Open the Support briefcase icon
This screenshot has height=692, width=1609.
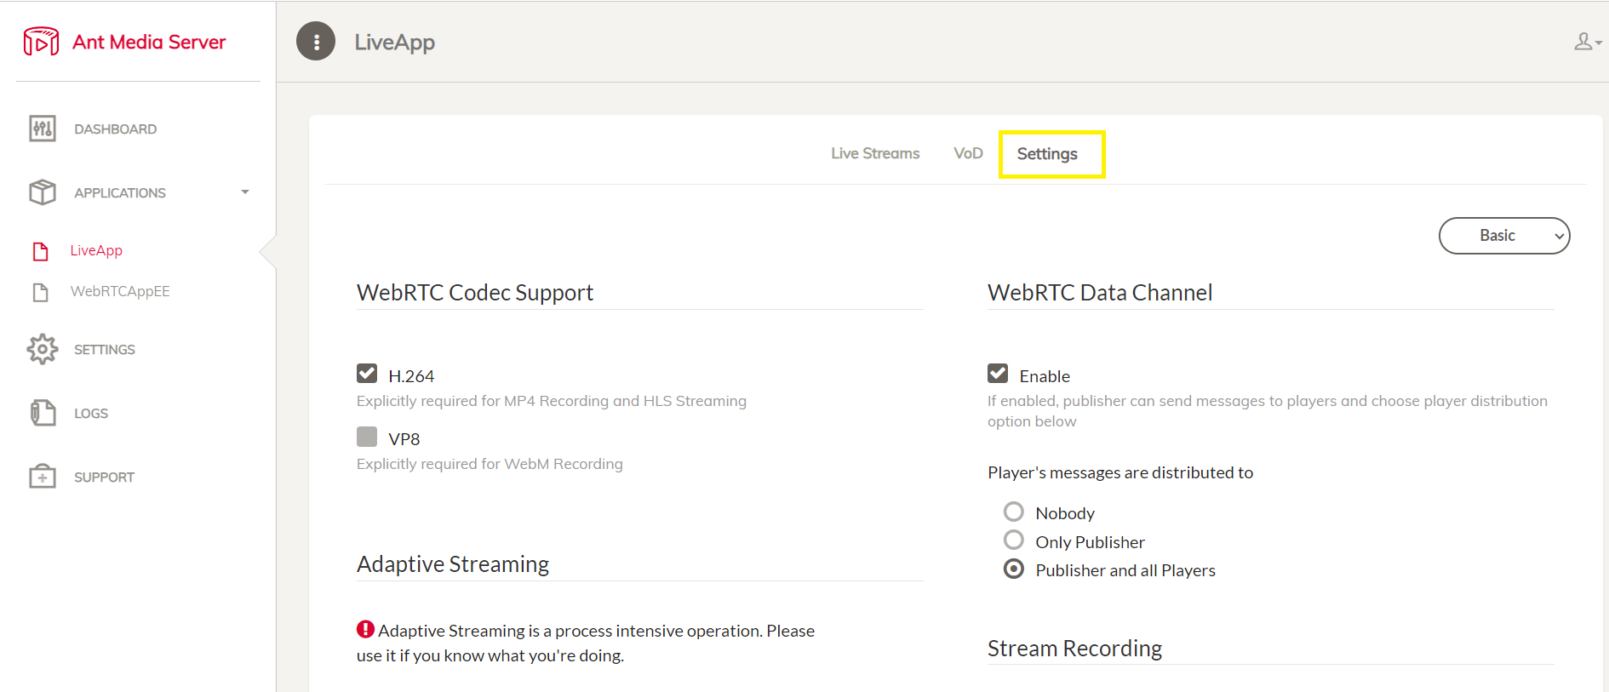(43, 477)
